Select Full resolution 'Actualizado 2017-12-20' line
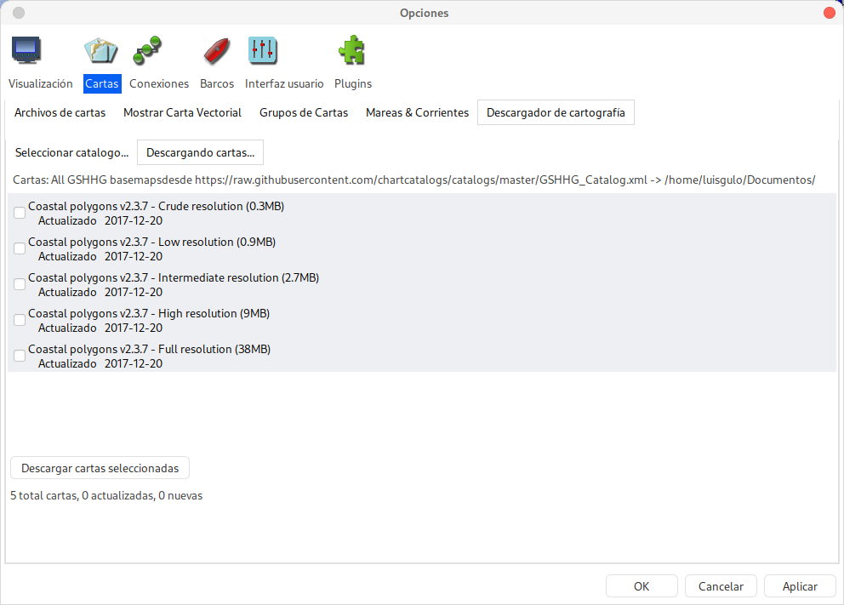Viewport: 844px width, 605px height. tap(100, 363)
